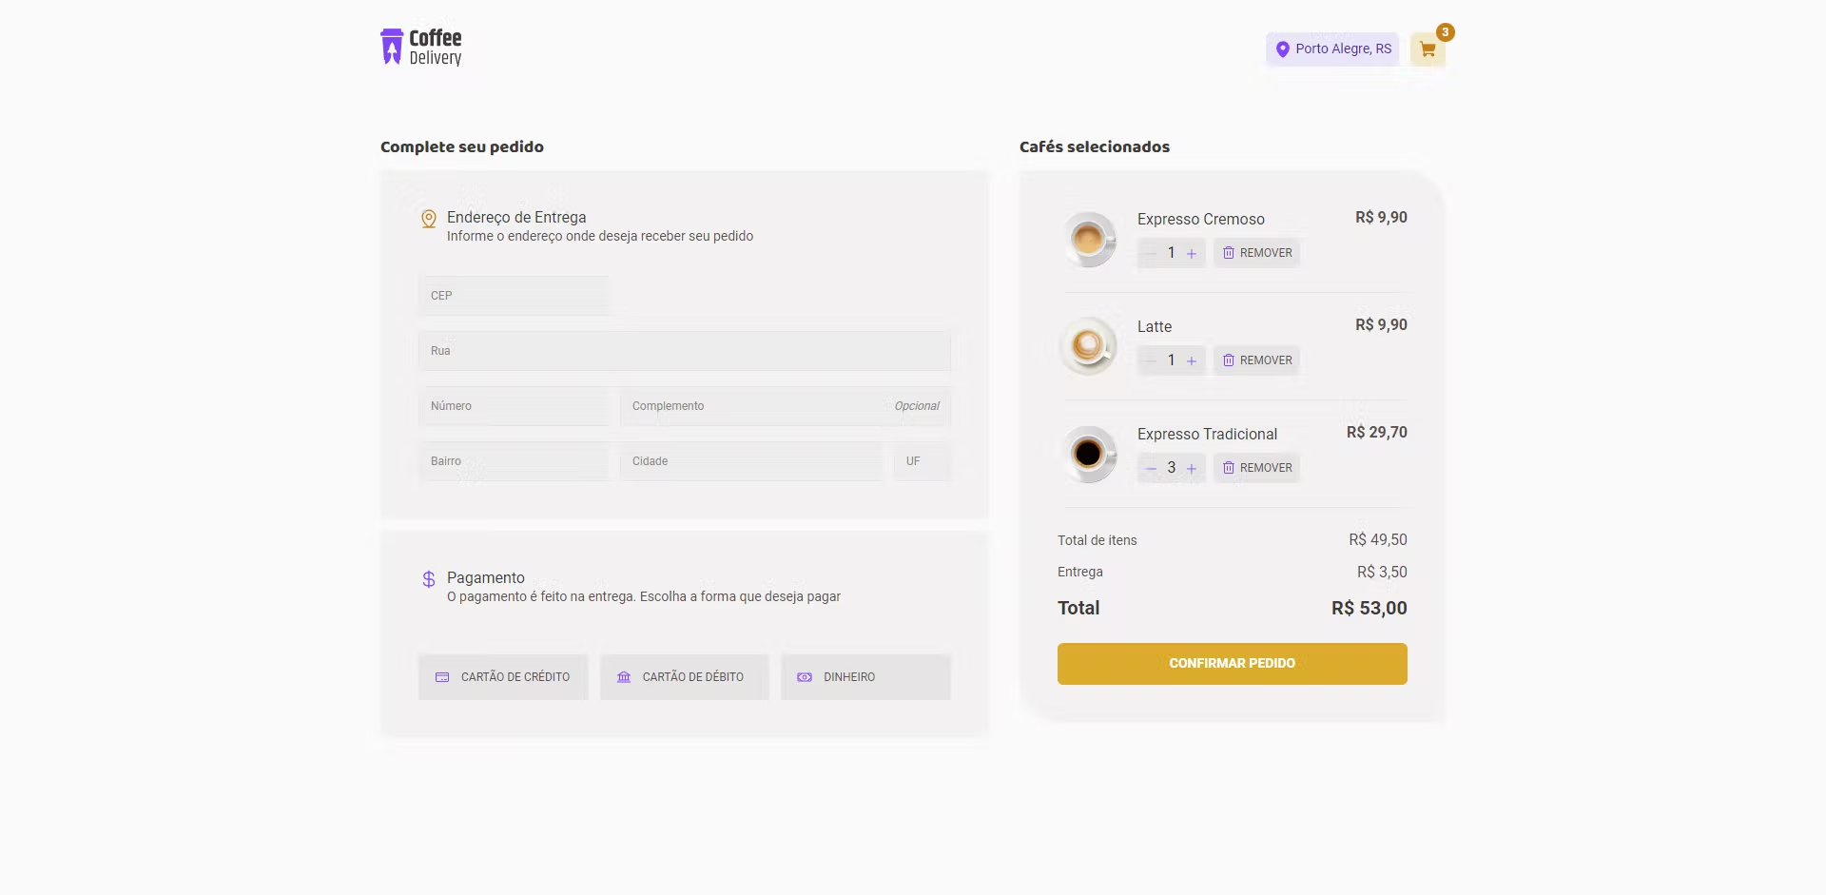1826x895 pixels.
Task: Click into the Rua address field
Action: point(684,351)
